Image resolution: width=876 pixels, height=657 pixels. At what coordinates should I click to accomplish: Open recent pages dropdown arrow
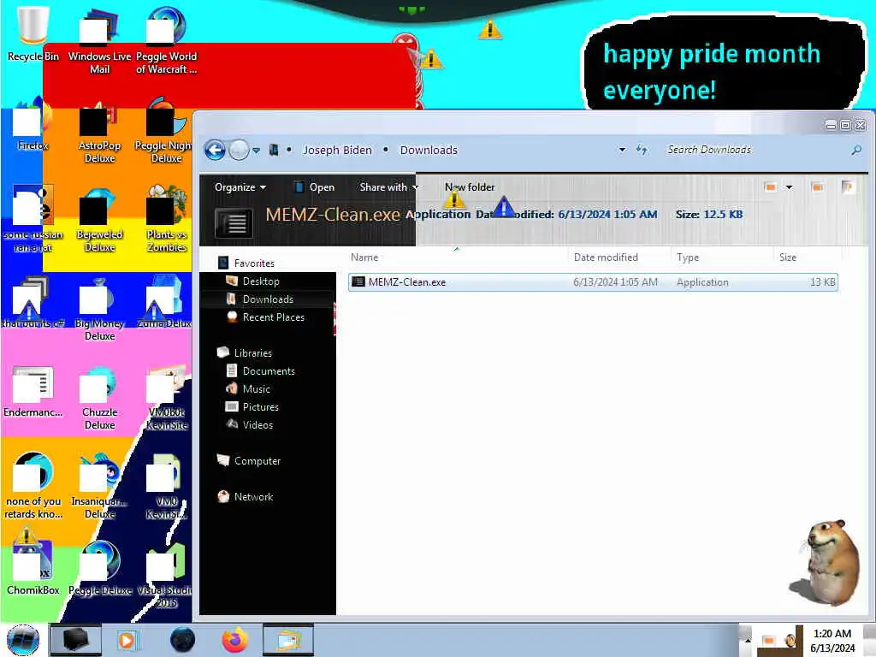click(x=256, y=151)
